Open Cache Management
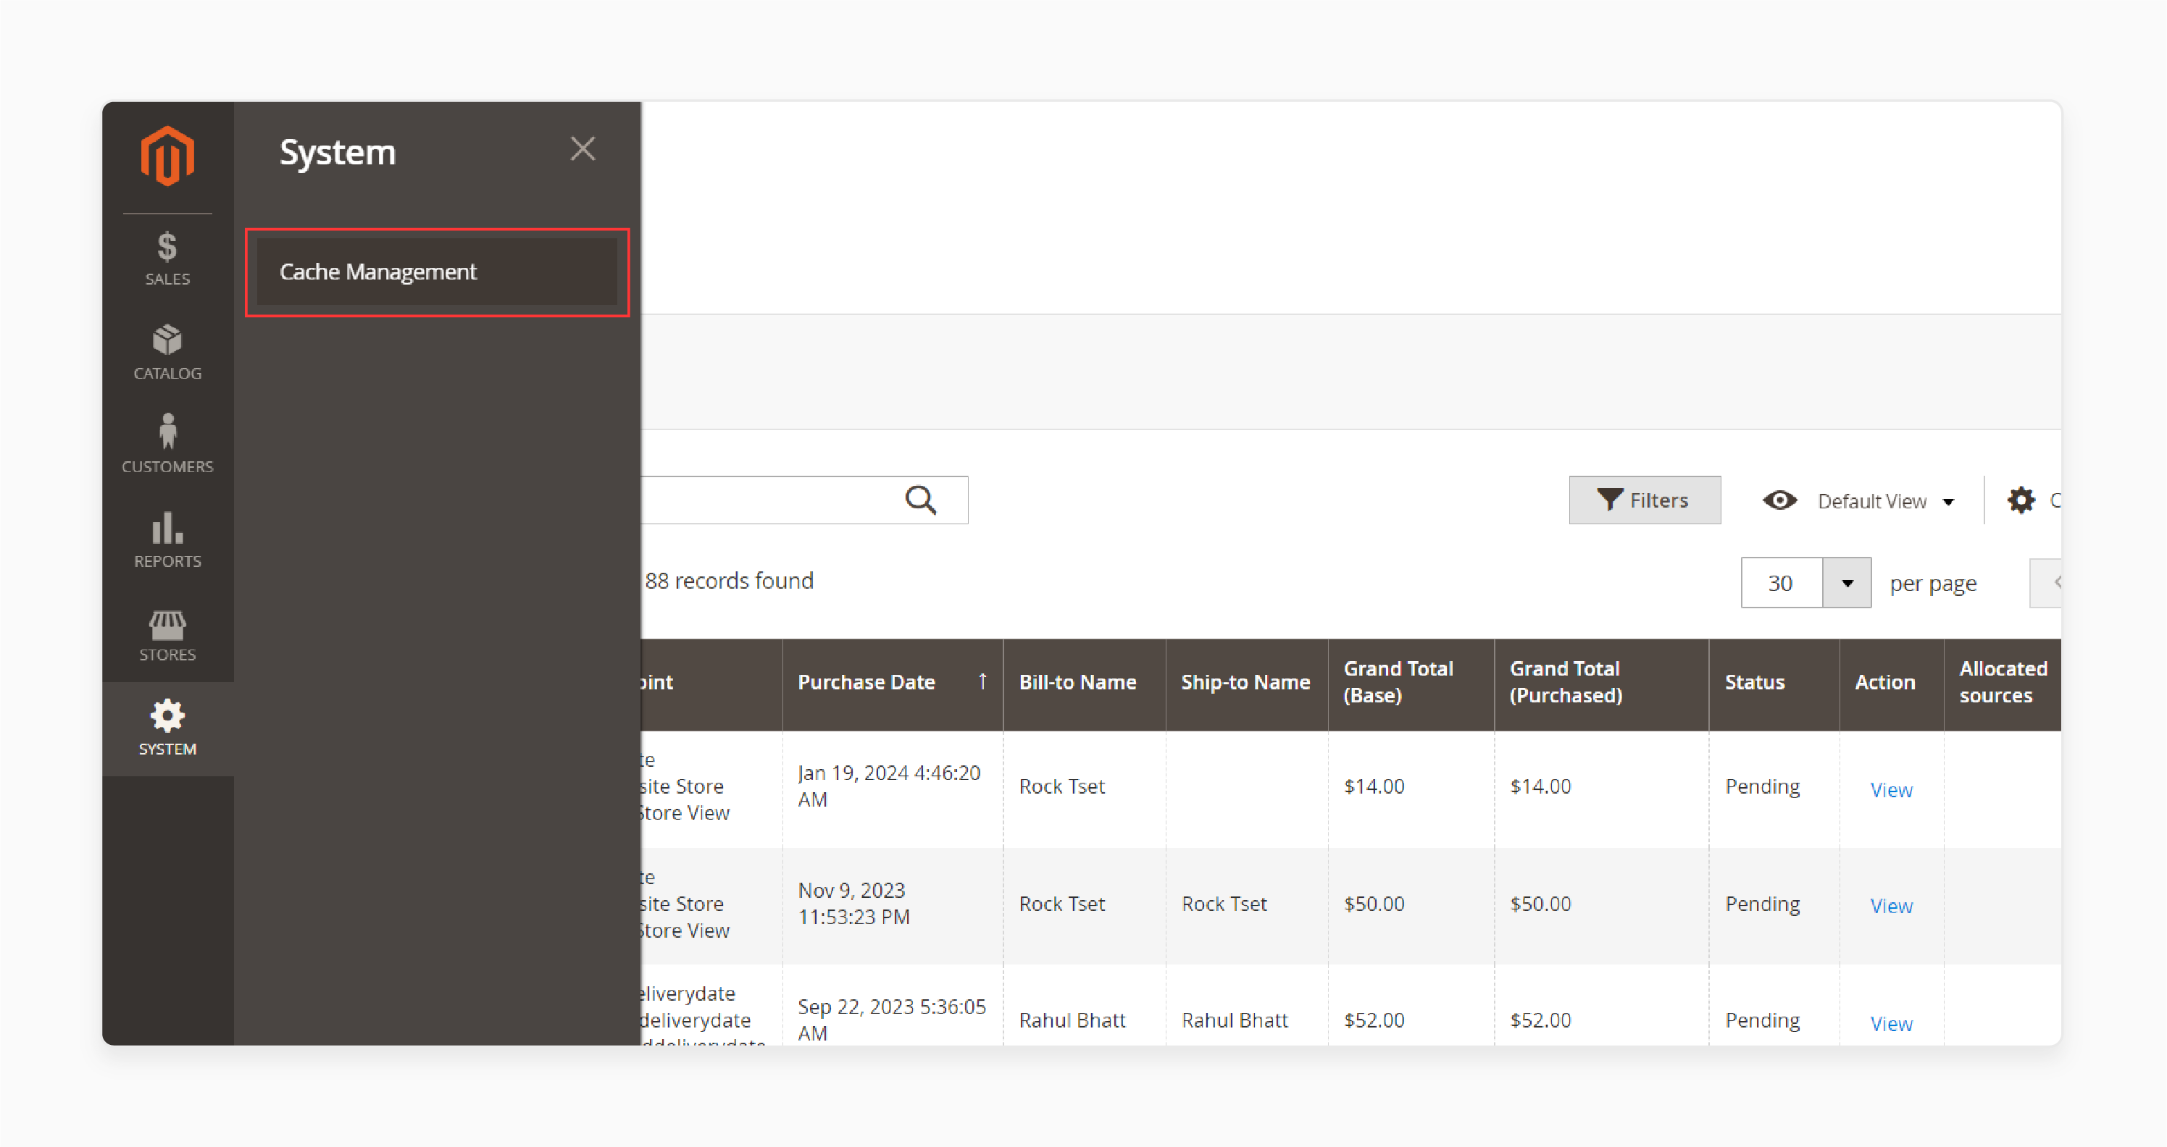The height and width of the screenshot is (1147, 2167). tap(437, 272)
